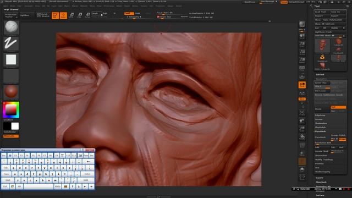Toggle Edit mode button
352x198 pixels.
(x=55, y=15)
